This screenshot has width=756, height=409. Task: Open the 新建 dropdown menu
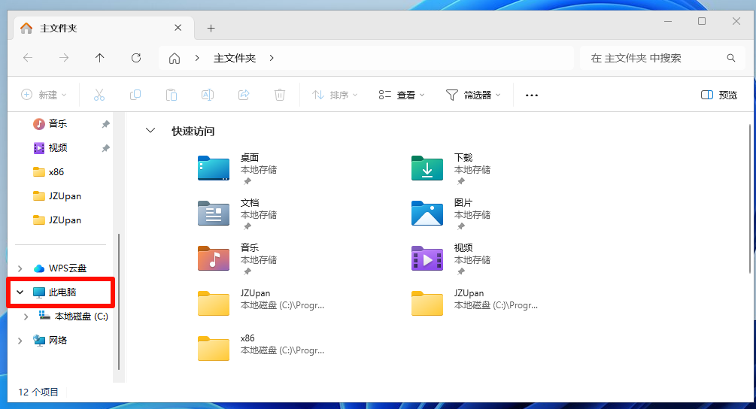44,95
